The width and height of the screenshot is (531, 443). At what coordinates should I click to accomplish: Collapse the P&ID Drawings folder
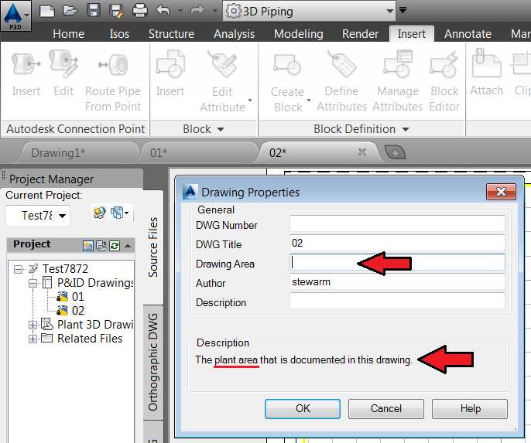click(x=33, y=283)
